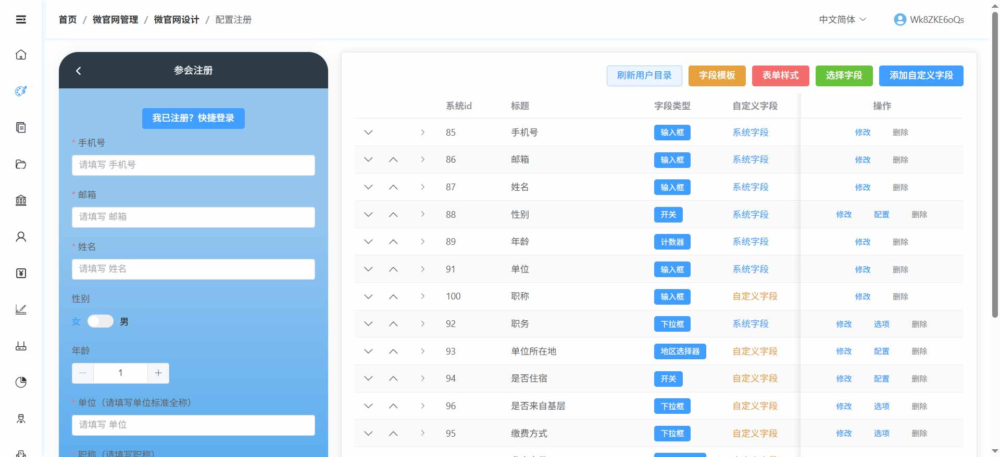1000x457 pixels.
Task: Expand row 85 手机号 details
Action: [x=422, y=133]
